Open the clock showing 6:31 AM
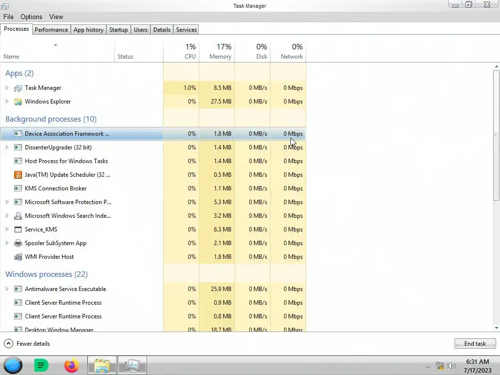Viewport: 500px width, 375px height. point(478,366)
